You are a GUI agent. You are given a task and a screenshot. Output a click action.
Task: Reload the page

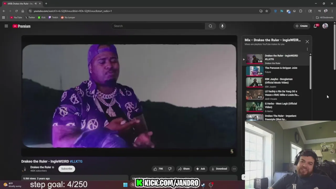coord(16,11)
